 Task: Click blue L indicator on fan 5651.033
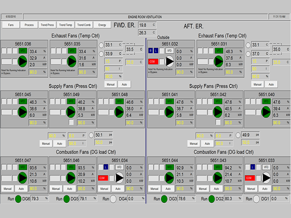tap(253, 167)
